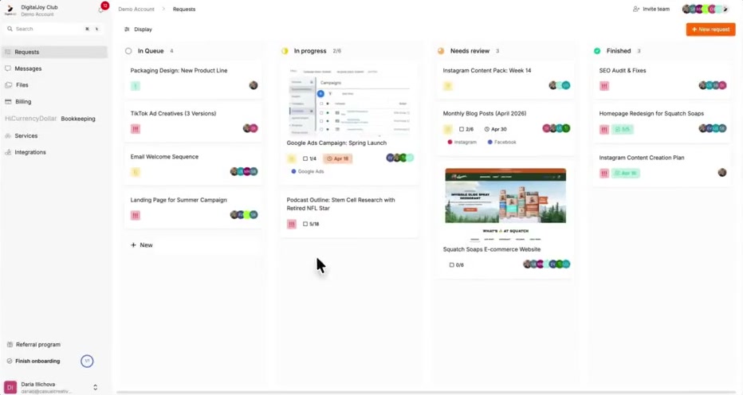743x395 pixels.
Task: Open the Requests page in sidebar
Action: click(54, 52)
